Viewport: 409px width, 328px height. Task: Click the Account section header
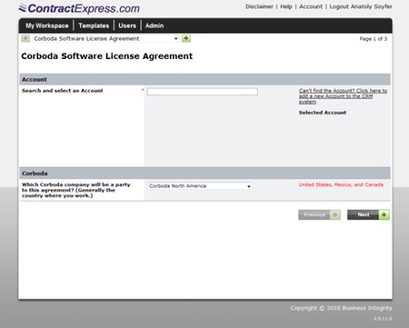pos(204,79)
